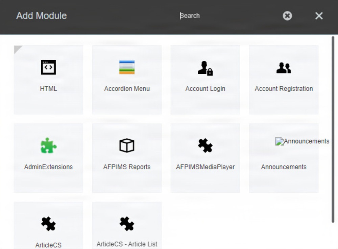
Task: Close the Add Module dialog
Action: 319,16
